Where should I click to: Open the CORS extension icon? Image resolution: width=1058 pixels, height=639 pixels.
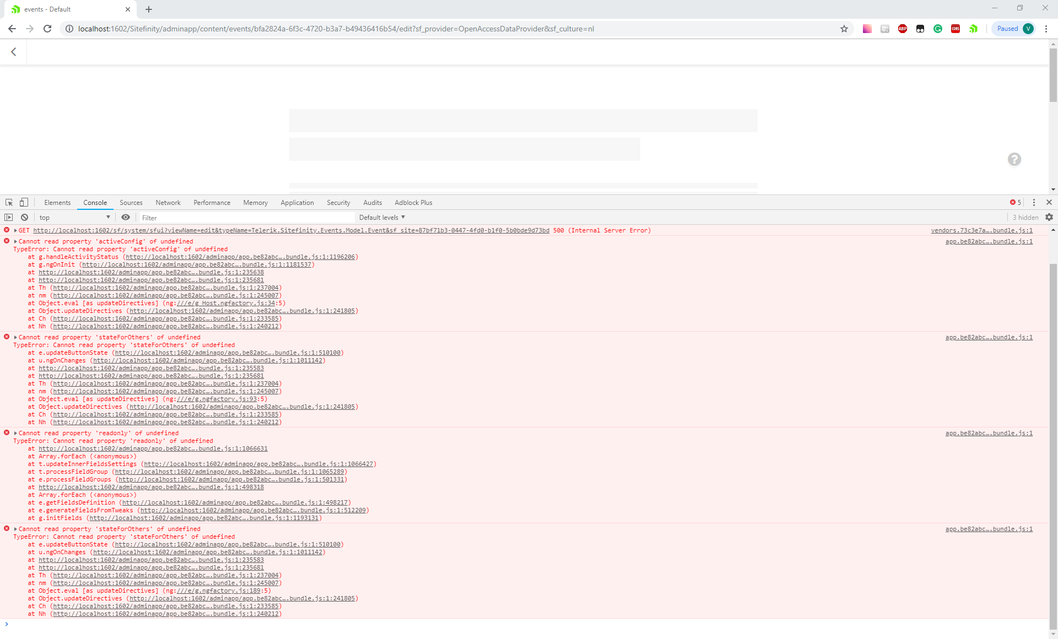956,29
